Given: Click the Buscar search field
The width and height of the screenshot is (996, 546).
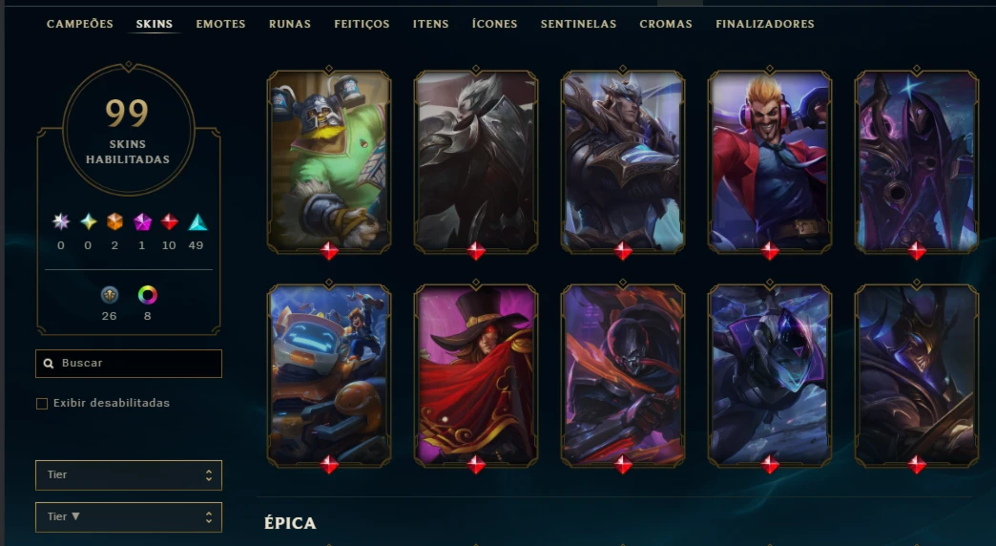Looking at the screenshot, I should click(x=129, y=364).
